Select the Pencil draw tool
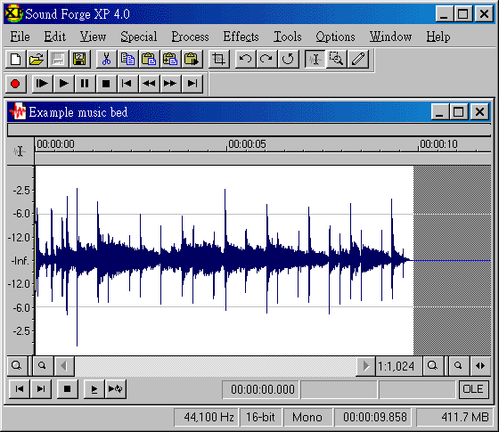Viewport: 499px width, 432px height. 358,59
